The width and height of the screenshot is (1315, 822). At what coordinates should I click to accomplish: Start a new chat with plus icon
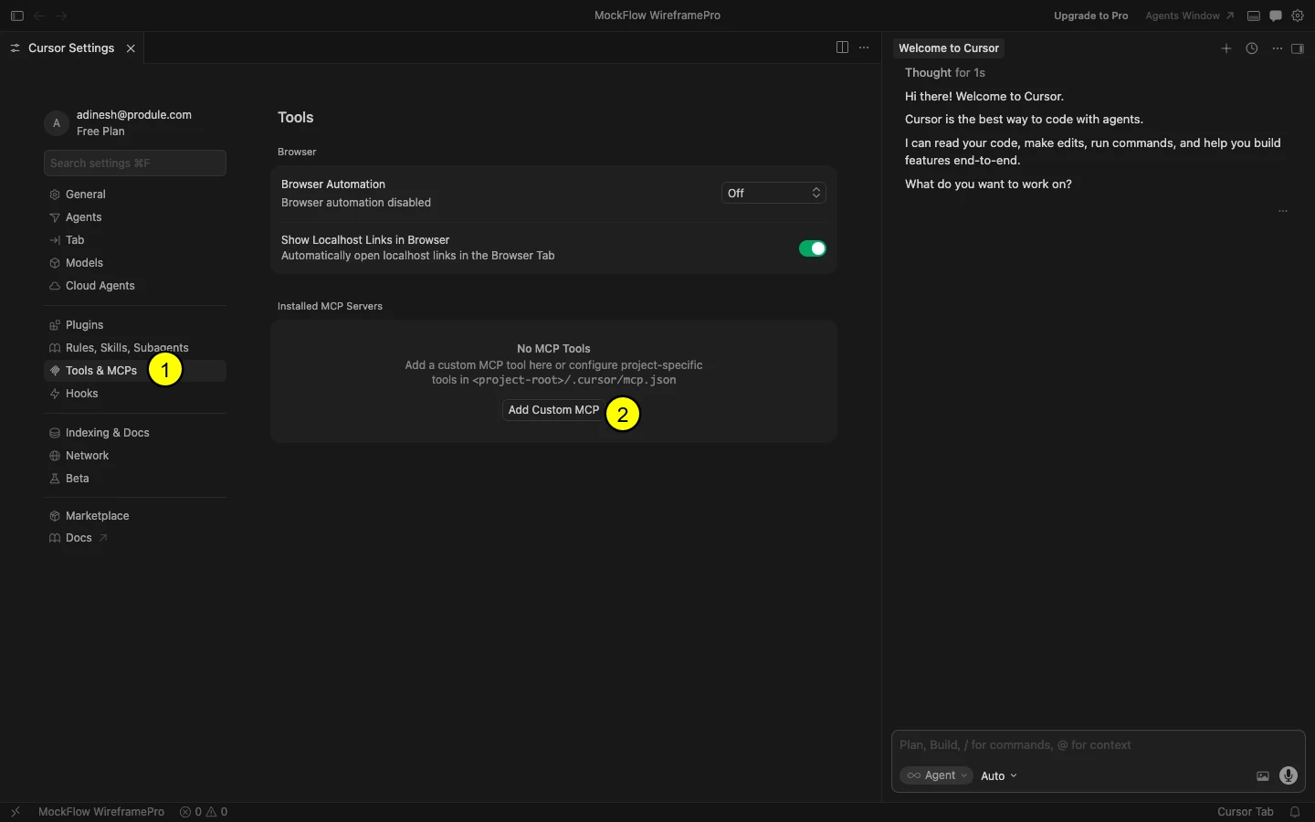click(x=1226, y=48)
